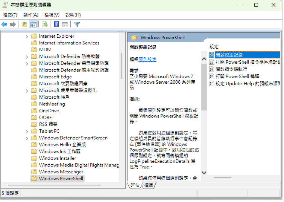Click the Filter funnel toolbar icon
The height and width of the screenshot is (202, 284).
coord(77,24)
